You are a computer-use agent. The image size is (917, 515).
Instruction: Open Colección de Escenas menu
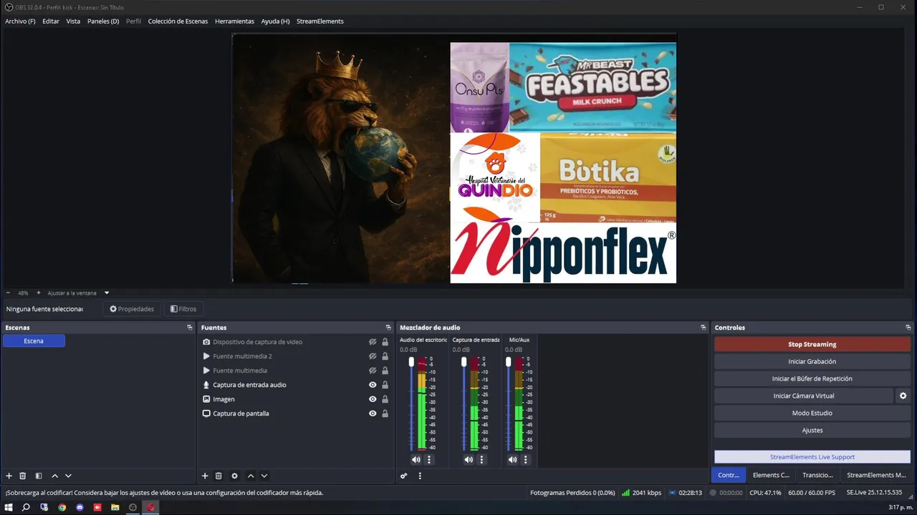pyautogui.click(x=178, y=21)
